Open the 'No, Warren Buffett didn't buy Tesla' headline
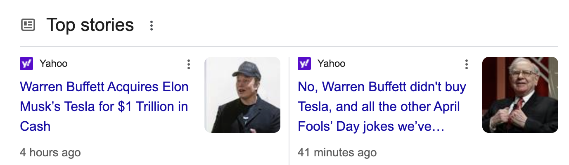The height and width of the screenshot is (165, 569). [382, 87]
